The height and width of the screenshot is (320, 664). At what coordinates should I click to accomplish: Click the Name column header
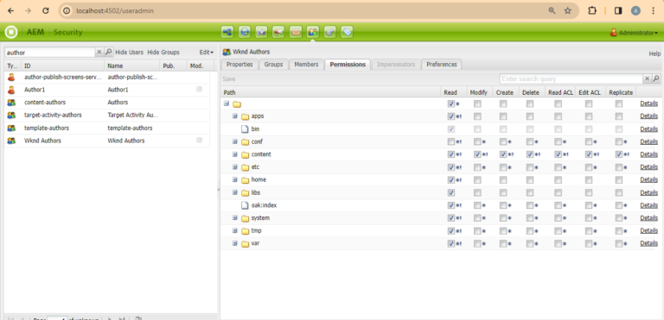131,66
